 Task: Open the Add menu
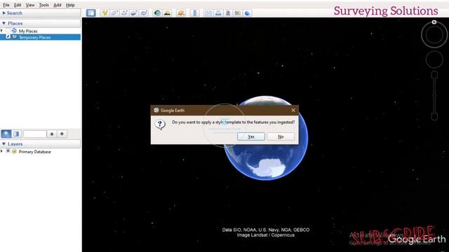point(58,5)
